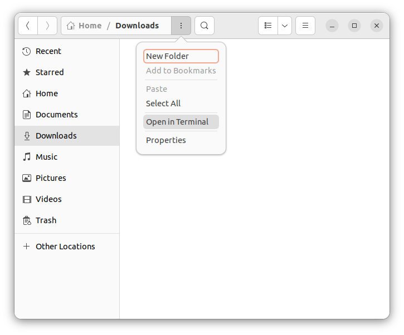Maximize the Files window
Viewport: 404px width, 335px height.
pyautogui.click(x=354, y=26)
